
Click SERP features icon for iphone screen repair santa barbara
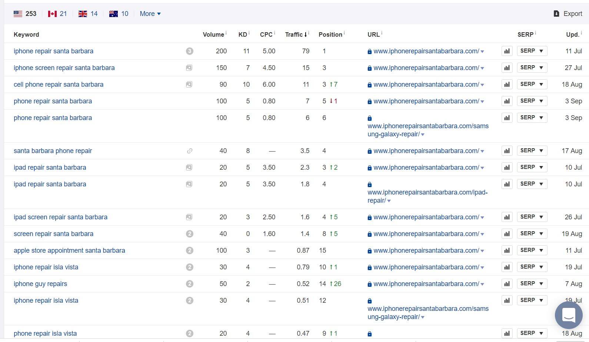click(189, 68)
